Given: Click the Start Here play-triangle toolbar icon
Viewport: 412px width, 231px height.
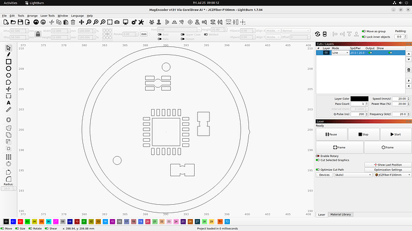Looking at the screenshot, I should [167, 22].
